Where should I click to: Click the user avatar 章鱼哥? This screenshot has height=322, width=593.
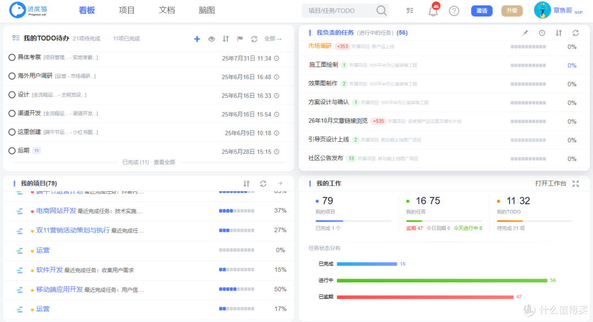coord(542,10)
